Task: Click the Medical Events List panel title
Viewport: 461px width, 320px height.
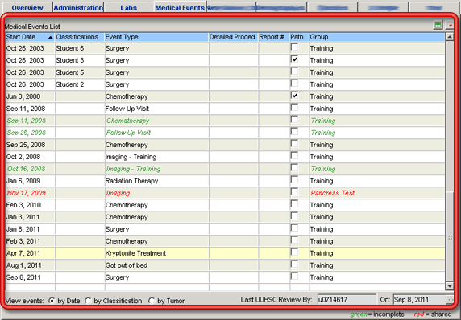Action: 32,27
